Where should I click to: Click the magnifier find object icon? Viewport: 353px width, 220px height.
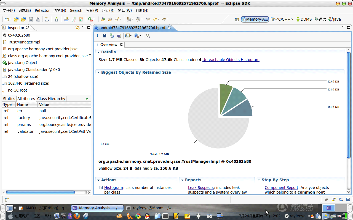(x=148, y=36)
